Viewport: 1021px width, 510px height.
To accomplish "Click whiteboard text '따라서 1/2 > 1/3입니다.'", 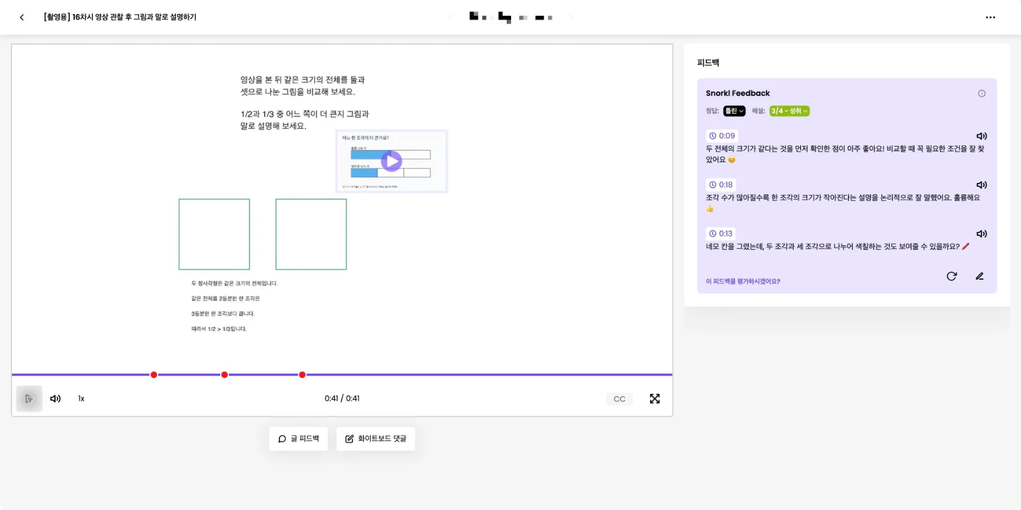I will [x=219, y=329].
